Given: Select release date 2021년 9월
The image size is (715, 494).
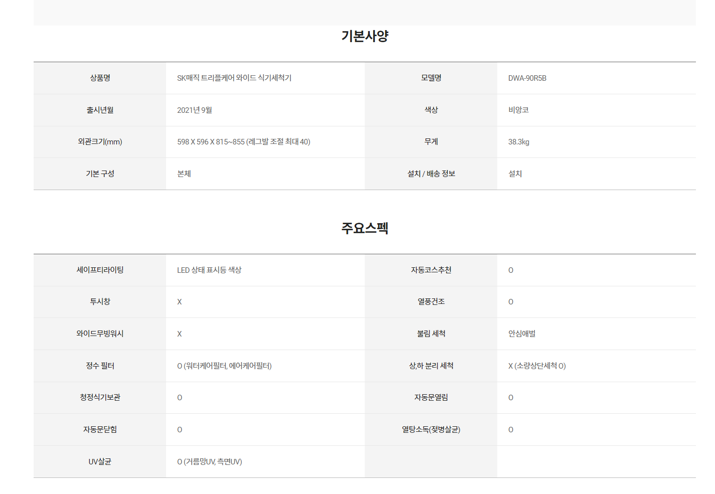Looking at the screenshot, I should 195,110.
